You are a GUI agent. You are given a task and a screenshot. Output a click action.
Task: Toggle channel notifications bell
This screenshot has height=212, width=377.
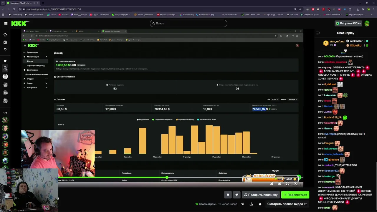[228, 195]
